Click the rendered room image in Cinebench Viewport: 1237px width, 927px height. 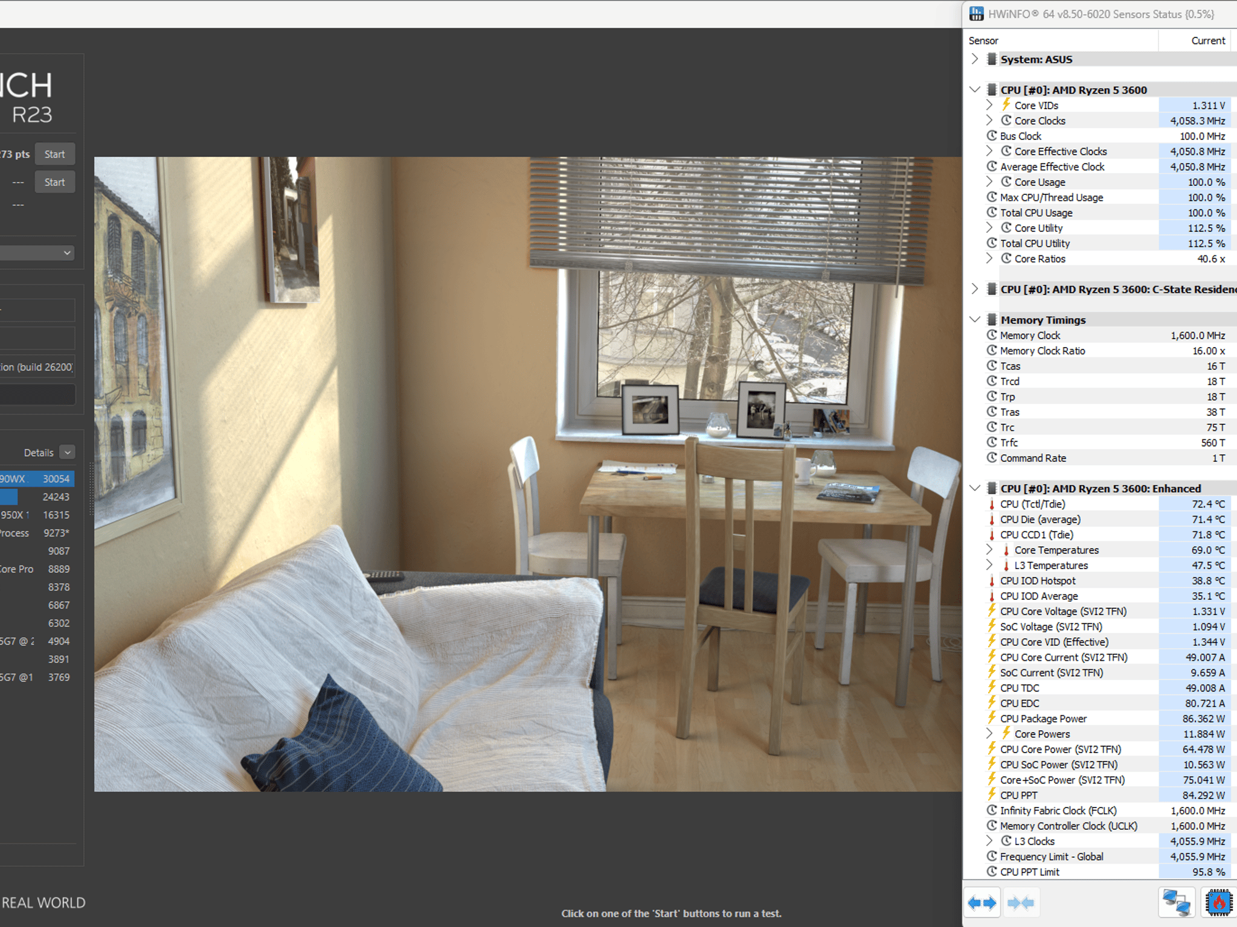tap(528, 474)
